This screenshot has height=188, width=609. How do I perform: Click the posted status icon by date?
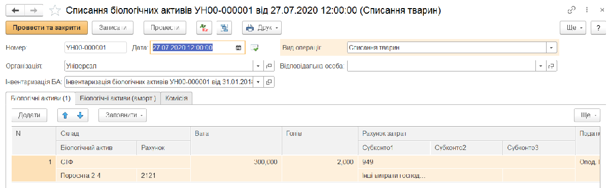(x=255, y=48)
